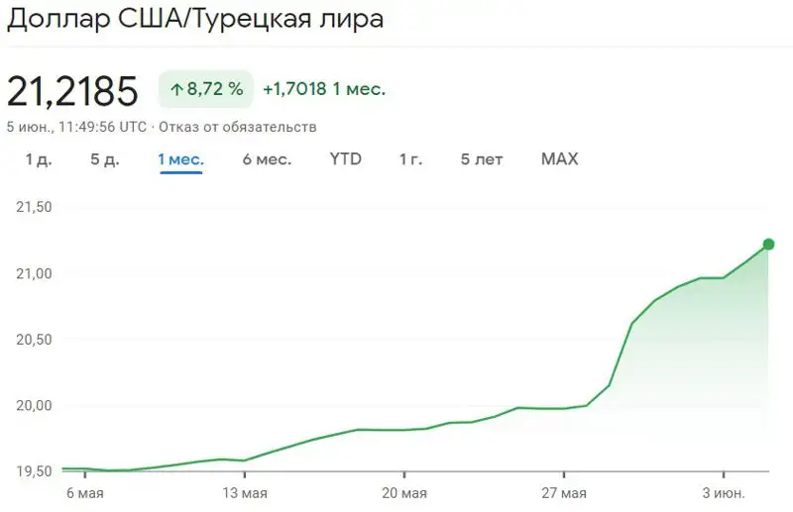Click the 20 мая axis date label
793x512 pixels.
click(403, 493)
